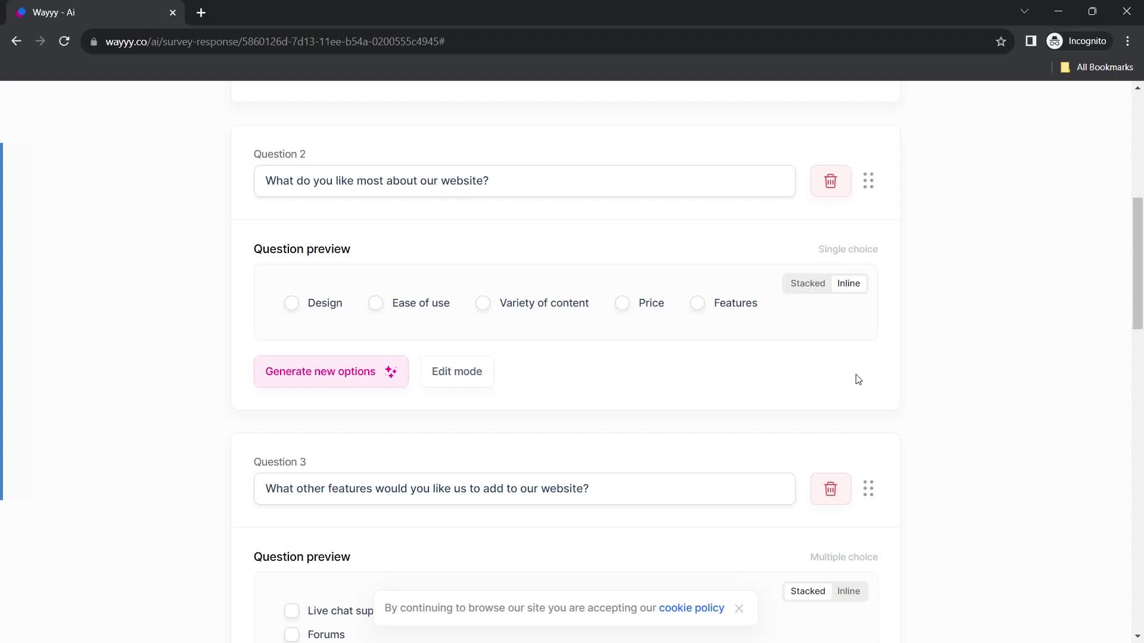The width and height of the screenshot is (1144, 643).
Task: Click Generate new options button
Action: coord(330,372)
